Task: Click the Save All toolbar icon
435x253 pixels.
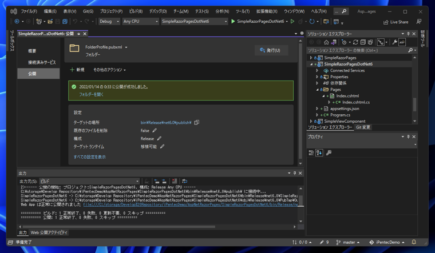Action: tap(65, 21)
